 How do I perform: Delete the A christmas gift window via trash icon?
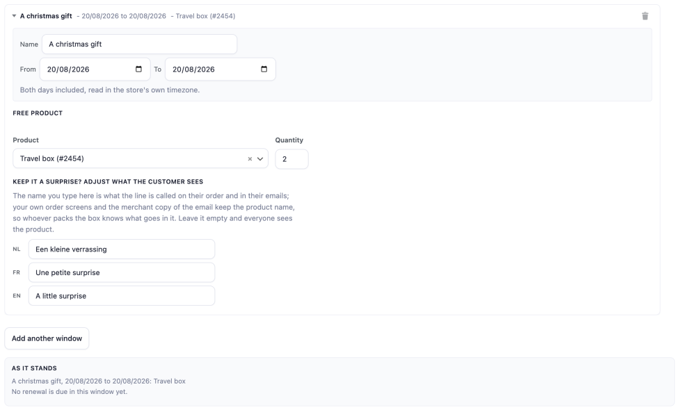point(645,16)
